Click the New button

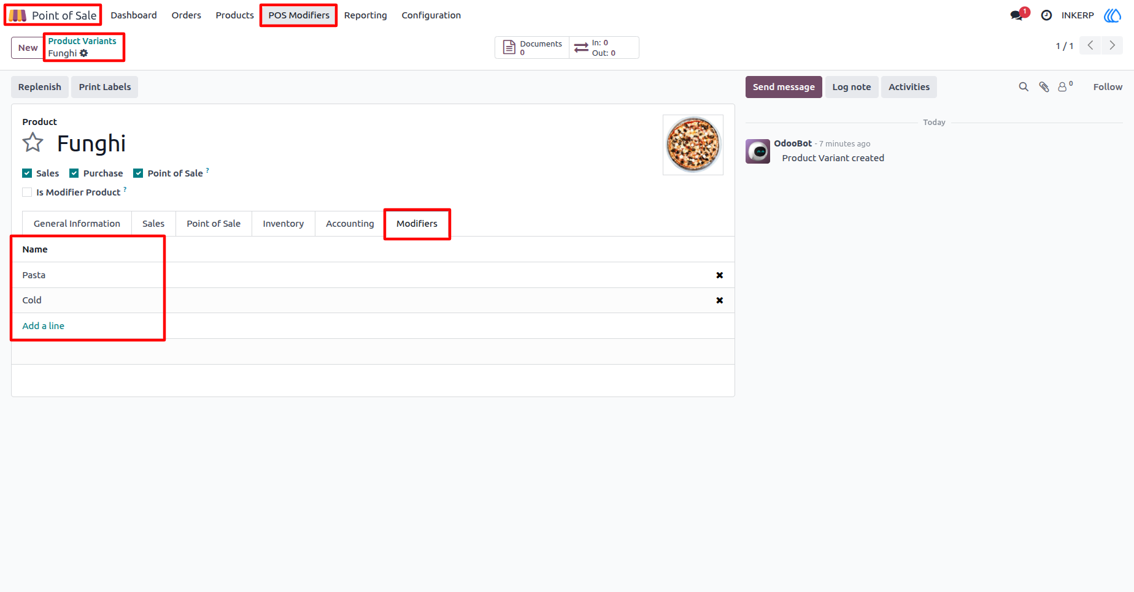[28, 48]
